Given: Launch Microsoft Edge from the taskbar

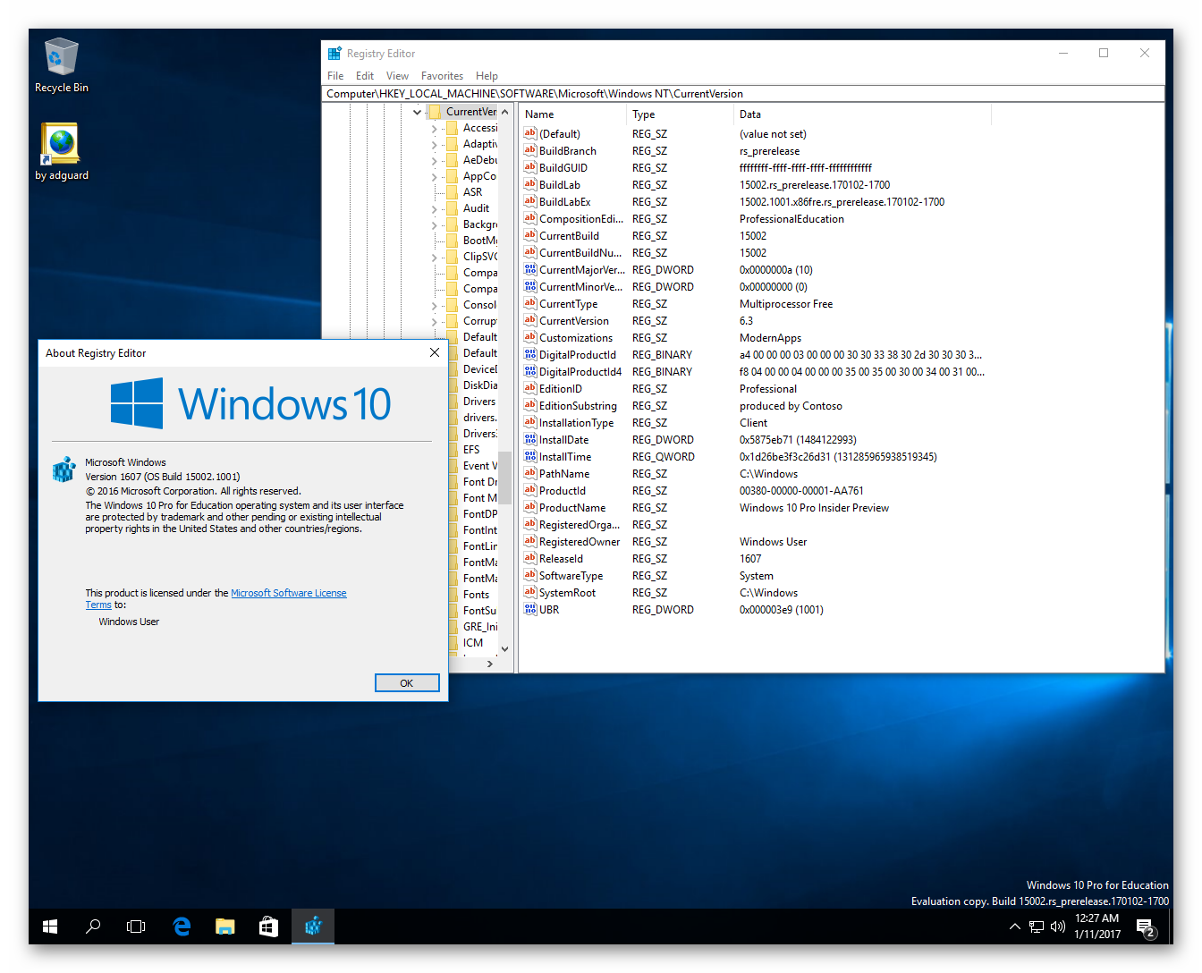Looking at the screenshot, I should (182, 926).
